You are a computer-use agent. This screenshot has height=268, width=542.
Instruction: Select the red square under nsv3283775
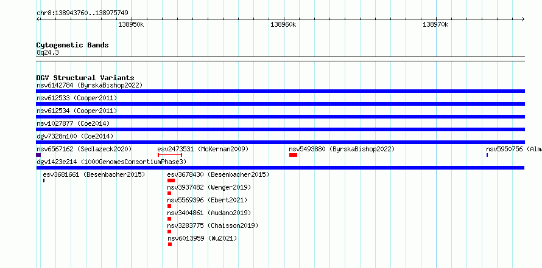coord(169,232)
